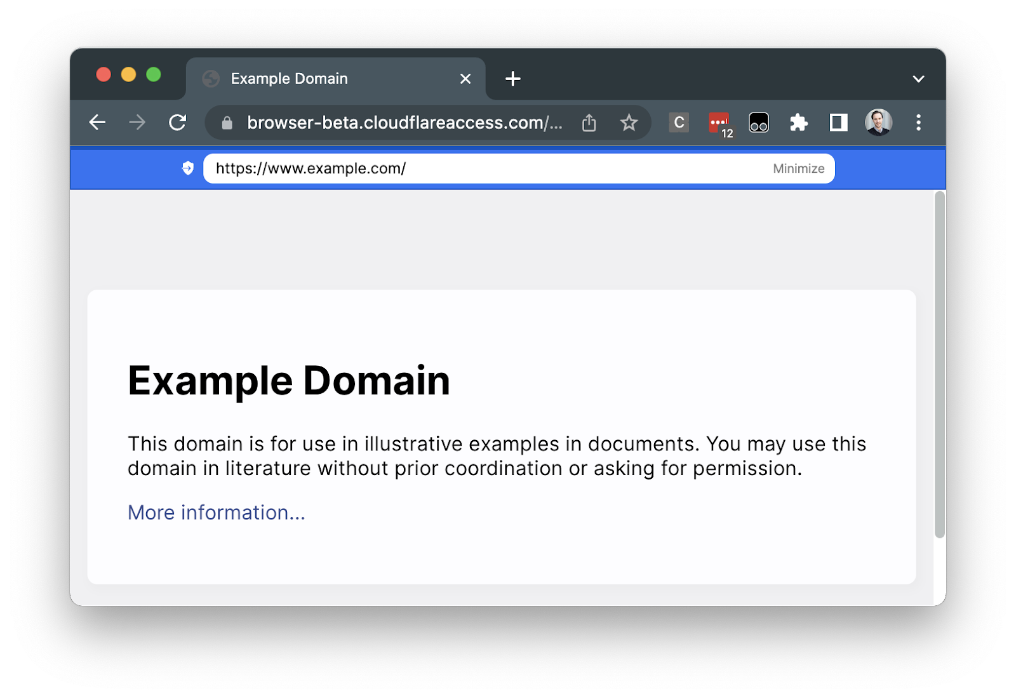Click the back navigation arrow
This screenshot has height=698, width=1016.
point(98,123)
